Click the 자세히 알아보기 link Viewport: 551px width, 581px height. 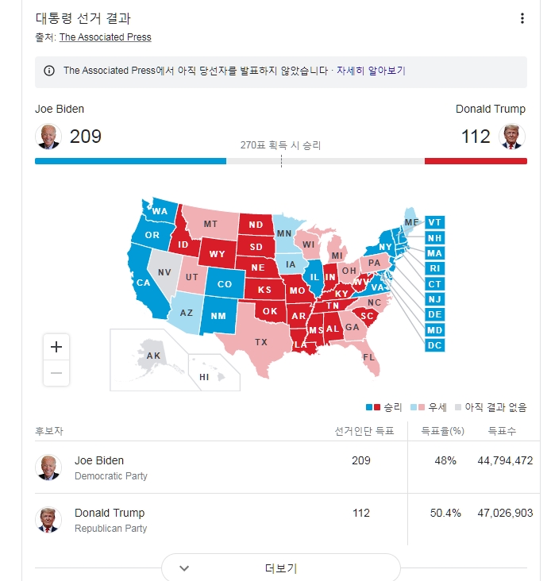point(371,71)
